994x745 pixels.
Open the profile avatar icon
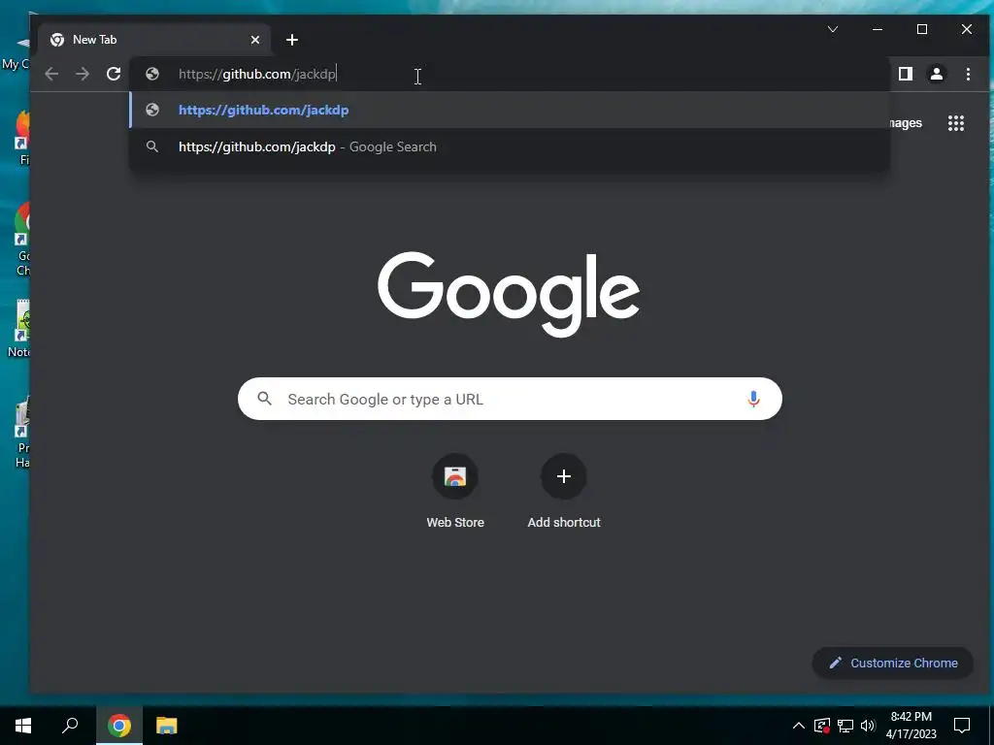(937, 74)
